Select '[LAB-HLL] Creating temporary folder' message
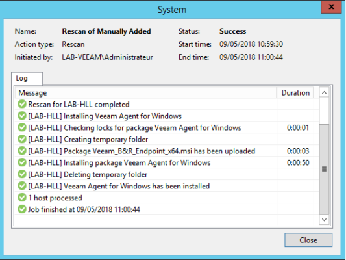Screen dimensions: 346x260 tap(88, 140)
